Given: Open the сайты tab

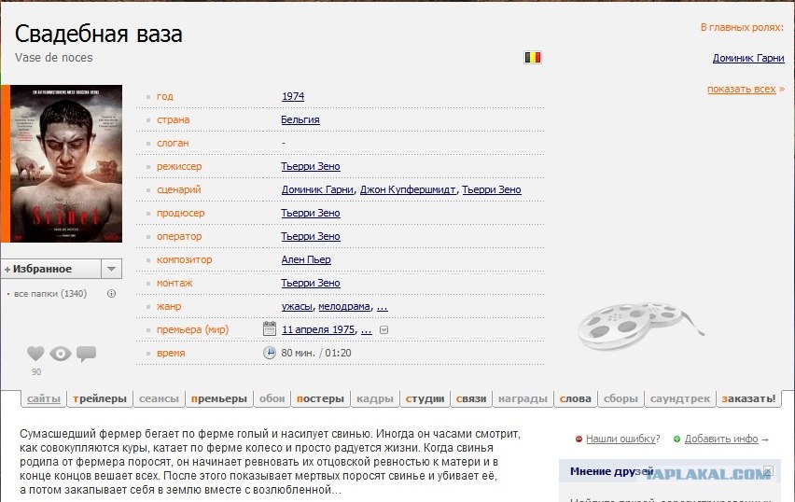Looking at the screenshot, I should (x=44, y=398).
